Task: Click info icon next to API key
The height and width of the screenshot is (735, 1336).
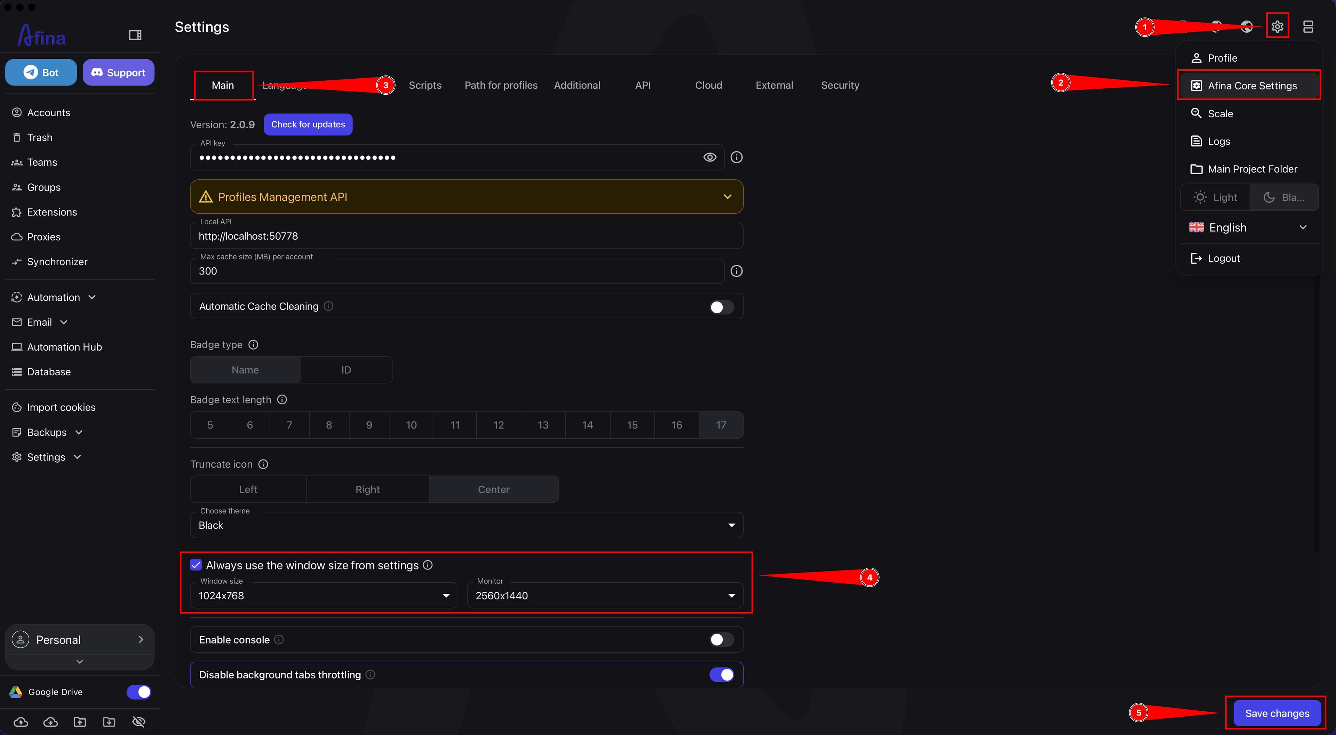Action: point(737,157)
